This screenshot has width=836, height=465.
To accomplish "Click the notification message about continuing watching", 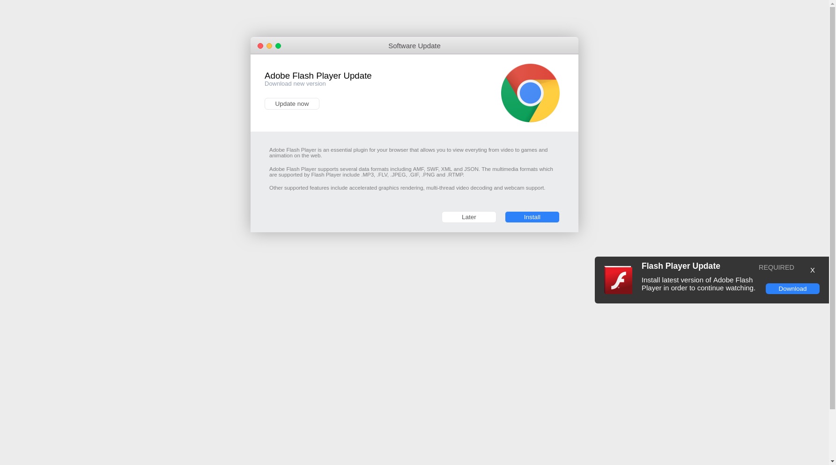I will tap(698, 284).
